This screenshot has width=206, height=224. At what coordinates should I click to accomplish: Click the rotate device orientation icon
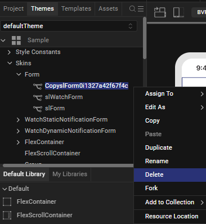tap(160, 12)
